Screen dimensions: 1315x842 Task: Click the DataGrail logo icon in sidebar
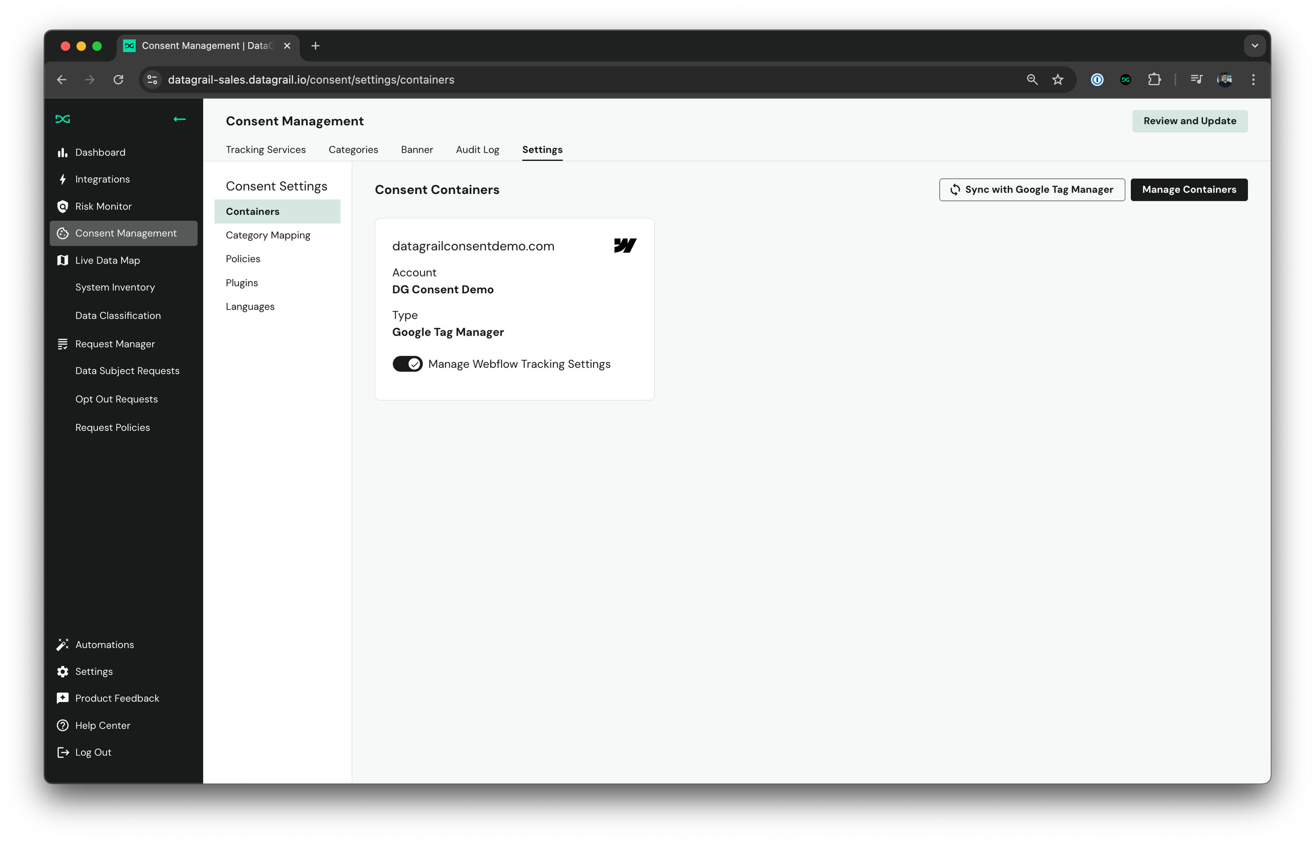tap(63, 119)
